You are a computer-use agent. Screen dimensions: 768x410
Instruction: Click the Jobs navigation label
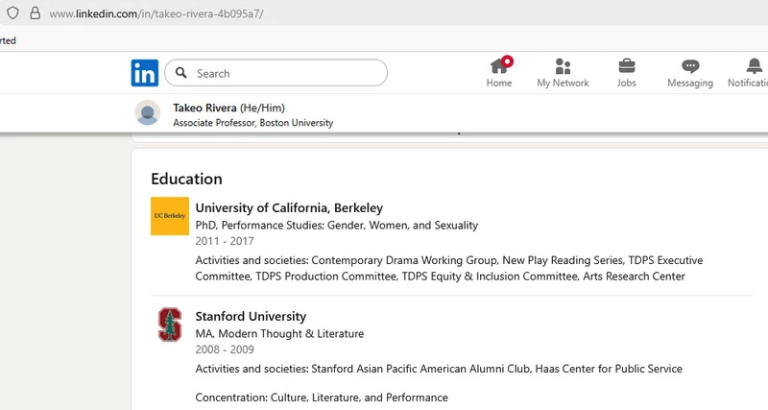[627, 83]
